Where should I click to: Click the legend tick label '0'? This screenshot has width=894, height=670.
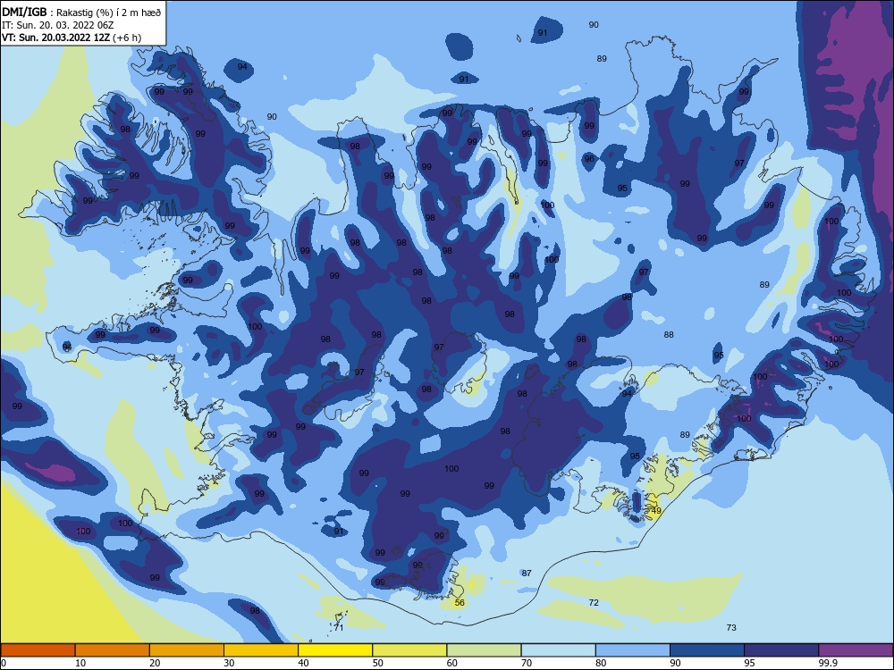pyautogui.click(x=4, y=663)
